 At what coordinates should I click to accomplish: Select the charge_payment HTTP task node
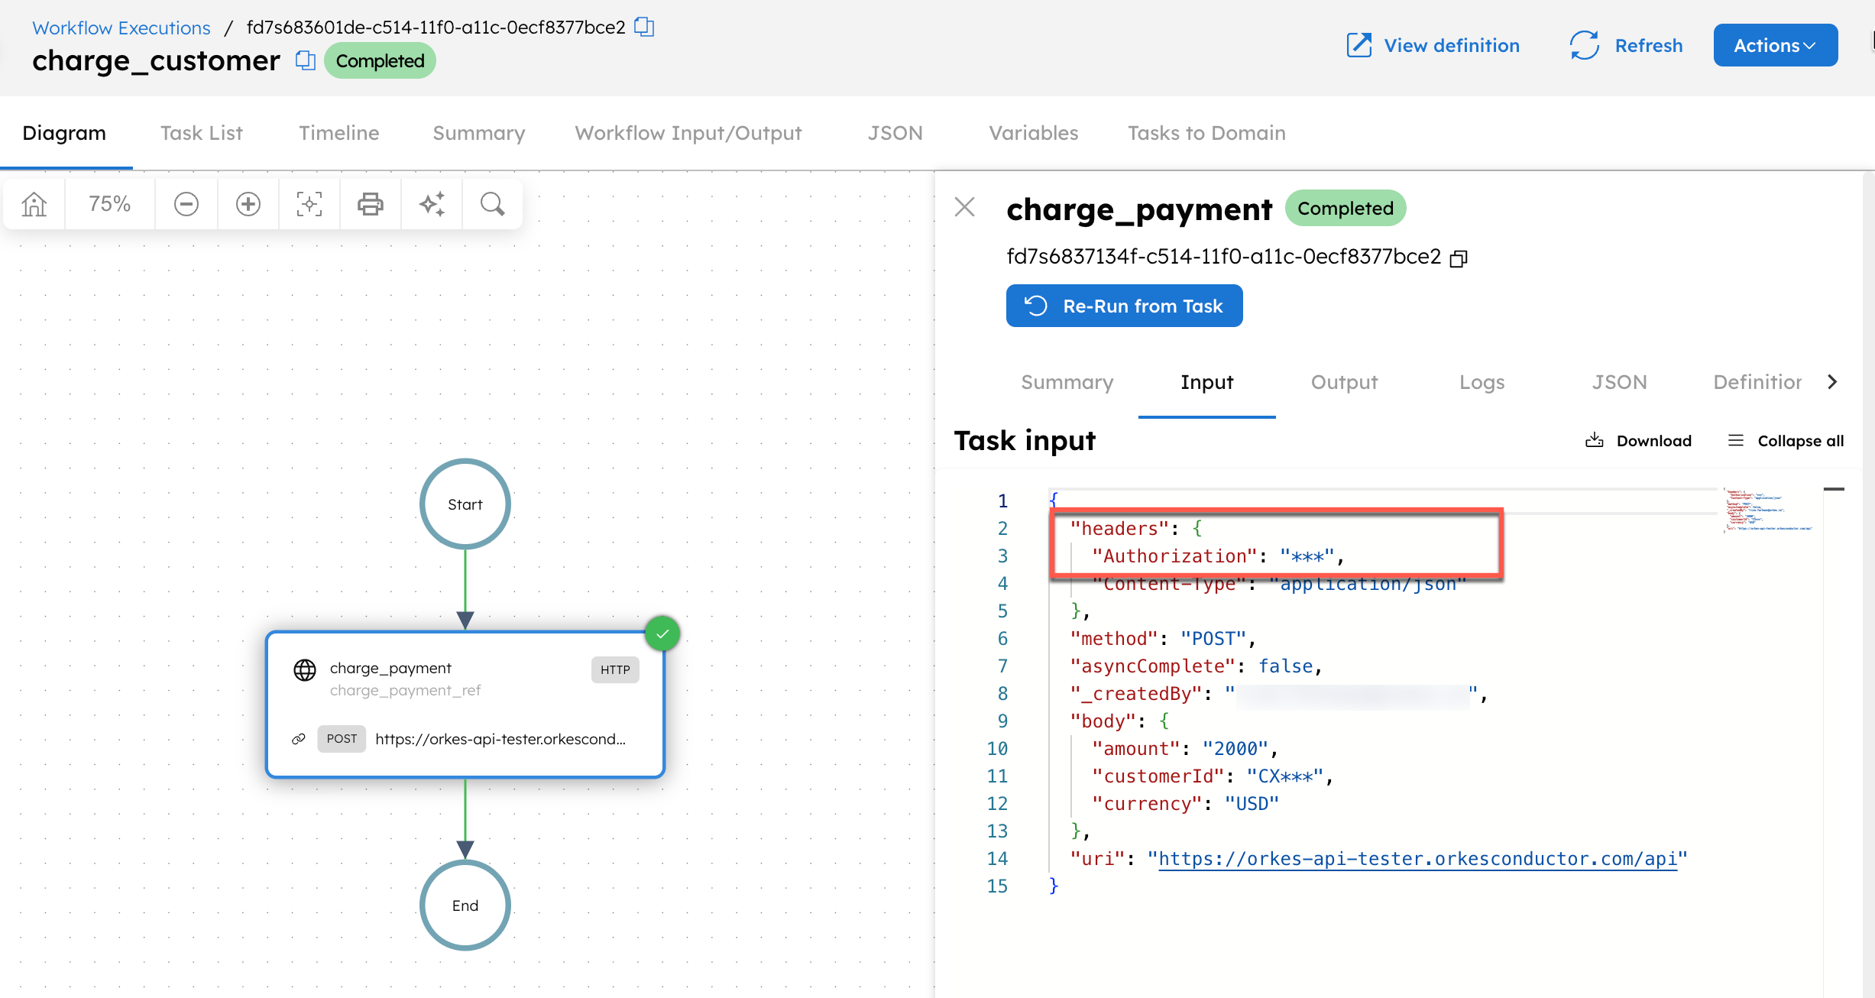pos(465,703)
